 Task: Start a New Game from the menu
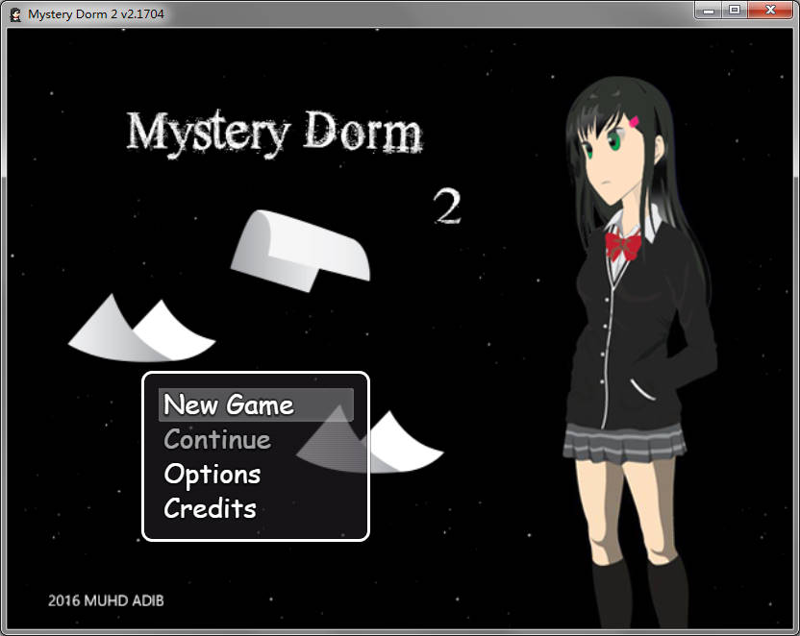click(256, 405)
